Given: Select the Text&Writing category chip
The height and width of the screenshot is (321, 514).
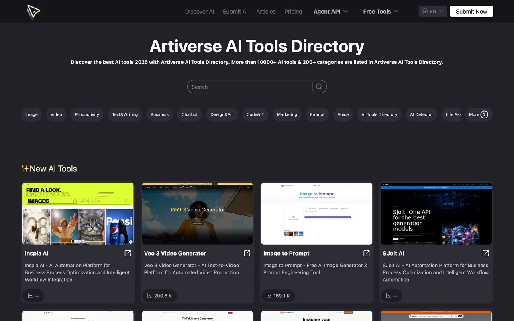Looking at the screenshot, I should (x=125, y=114).
